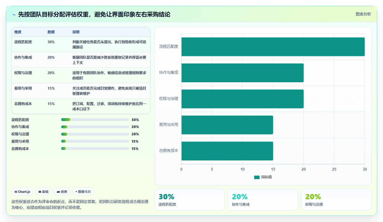Click the 15% table cell for 易用与采用
The image size is (383, 222).
tap(51, 88)
